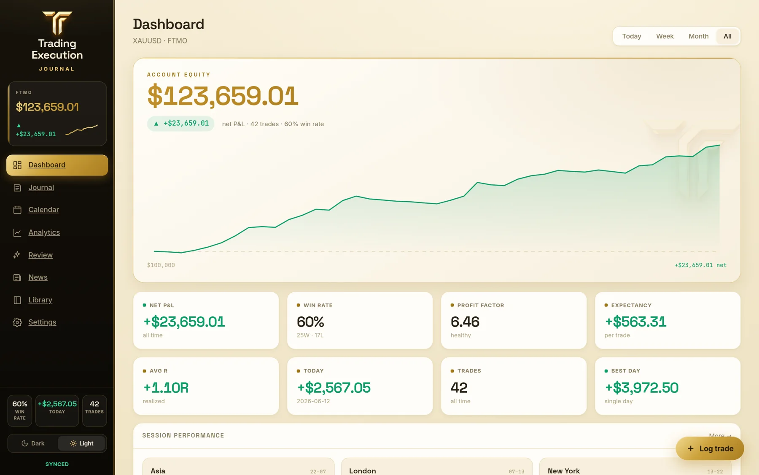Image resolution: width=759 pixels, height=475 pixels.
Task: Click the sidebar +$2,567.05 today tile
Action: click(57, 410)
